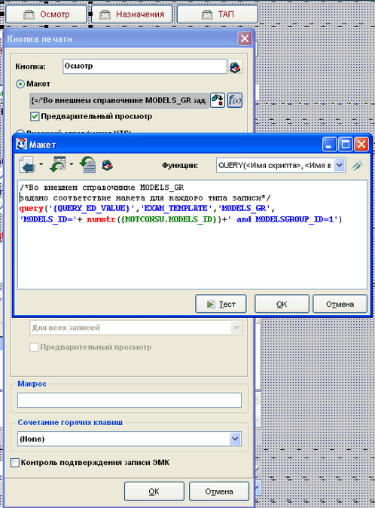Maximize the Макет window

coord(345,144)
